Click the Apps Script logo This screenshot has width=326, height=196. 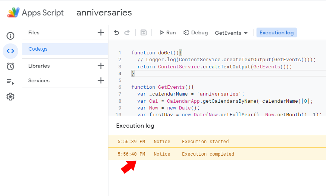point(14,12)
